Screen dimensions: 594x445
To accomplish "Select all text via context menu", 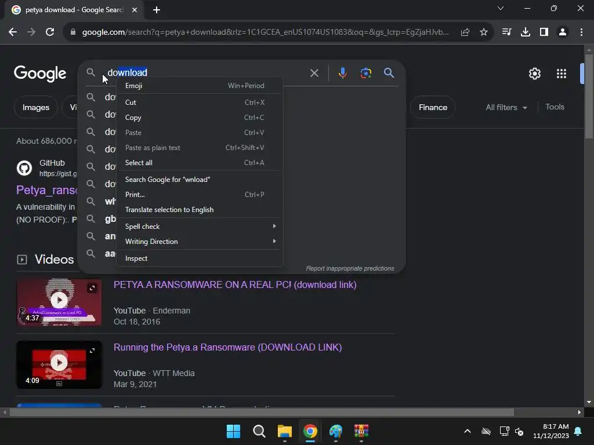I will pos(200,163).
